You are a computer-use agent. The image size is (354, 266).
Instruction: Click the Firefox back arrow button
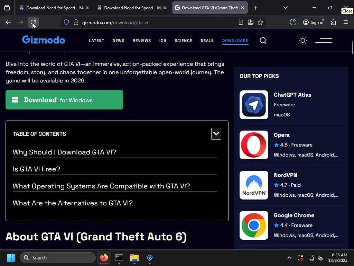pos(8,22)
